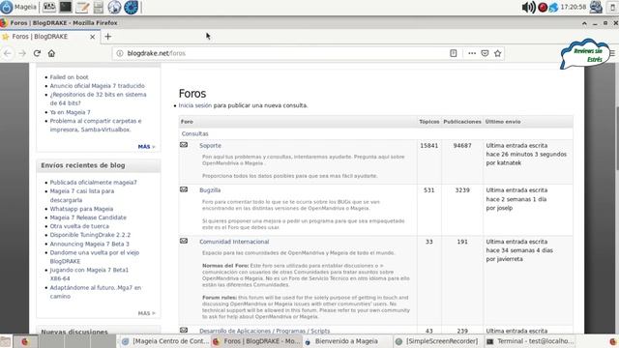Click the volume speaker tray icon
The image size is (619, 348).
[x=528, y=7]
